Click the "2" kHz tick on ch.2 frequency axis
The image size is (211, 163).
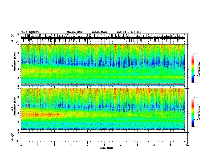coord(19,122)
